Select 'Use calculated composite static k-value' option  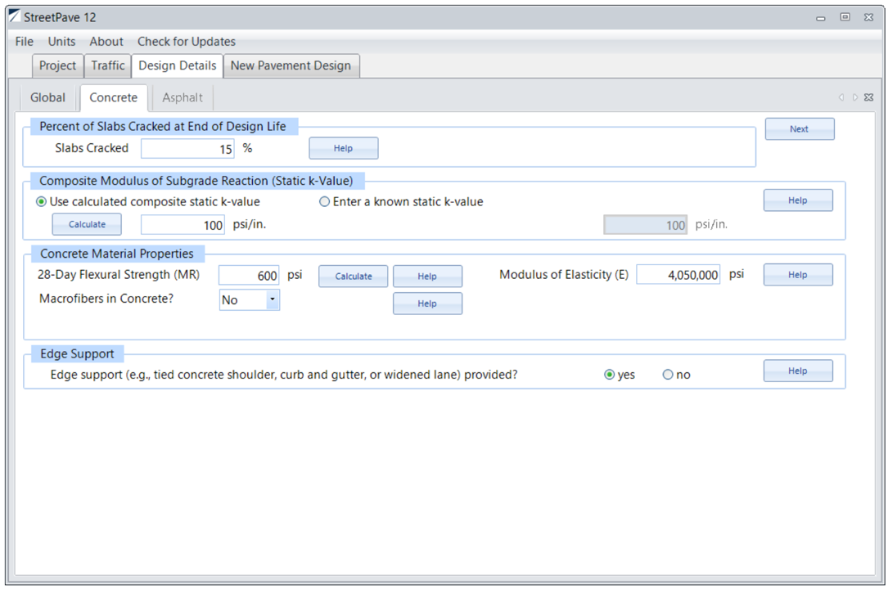pos(42,202)
